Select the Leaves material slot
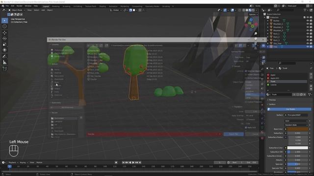The width and height of the screenshot is (314, 176). tap(287, 85)
